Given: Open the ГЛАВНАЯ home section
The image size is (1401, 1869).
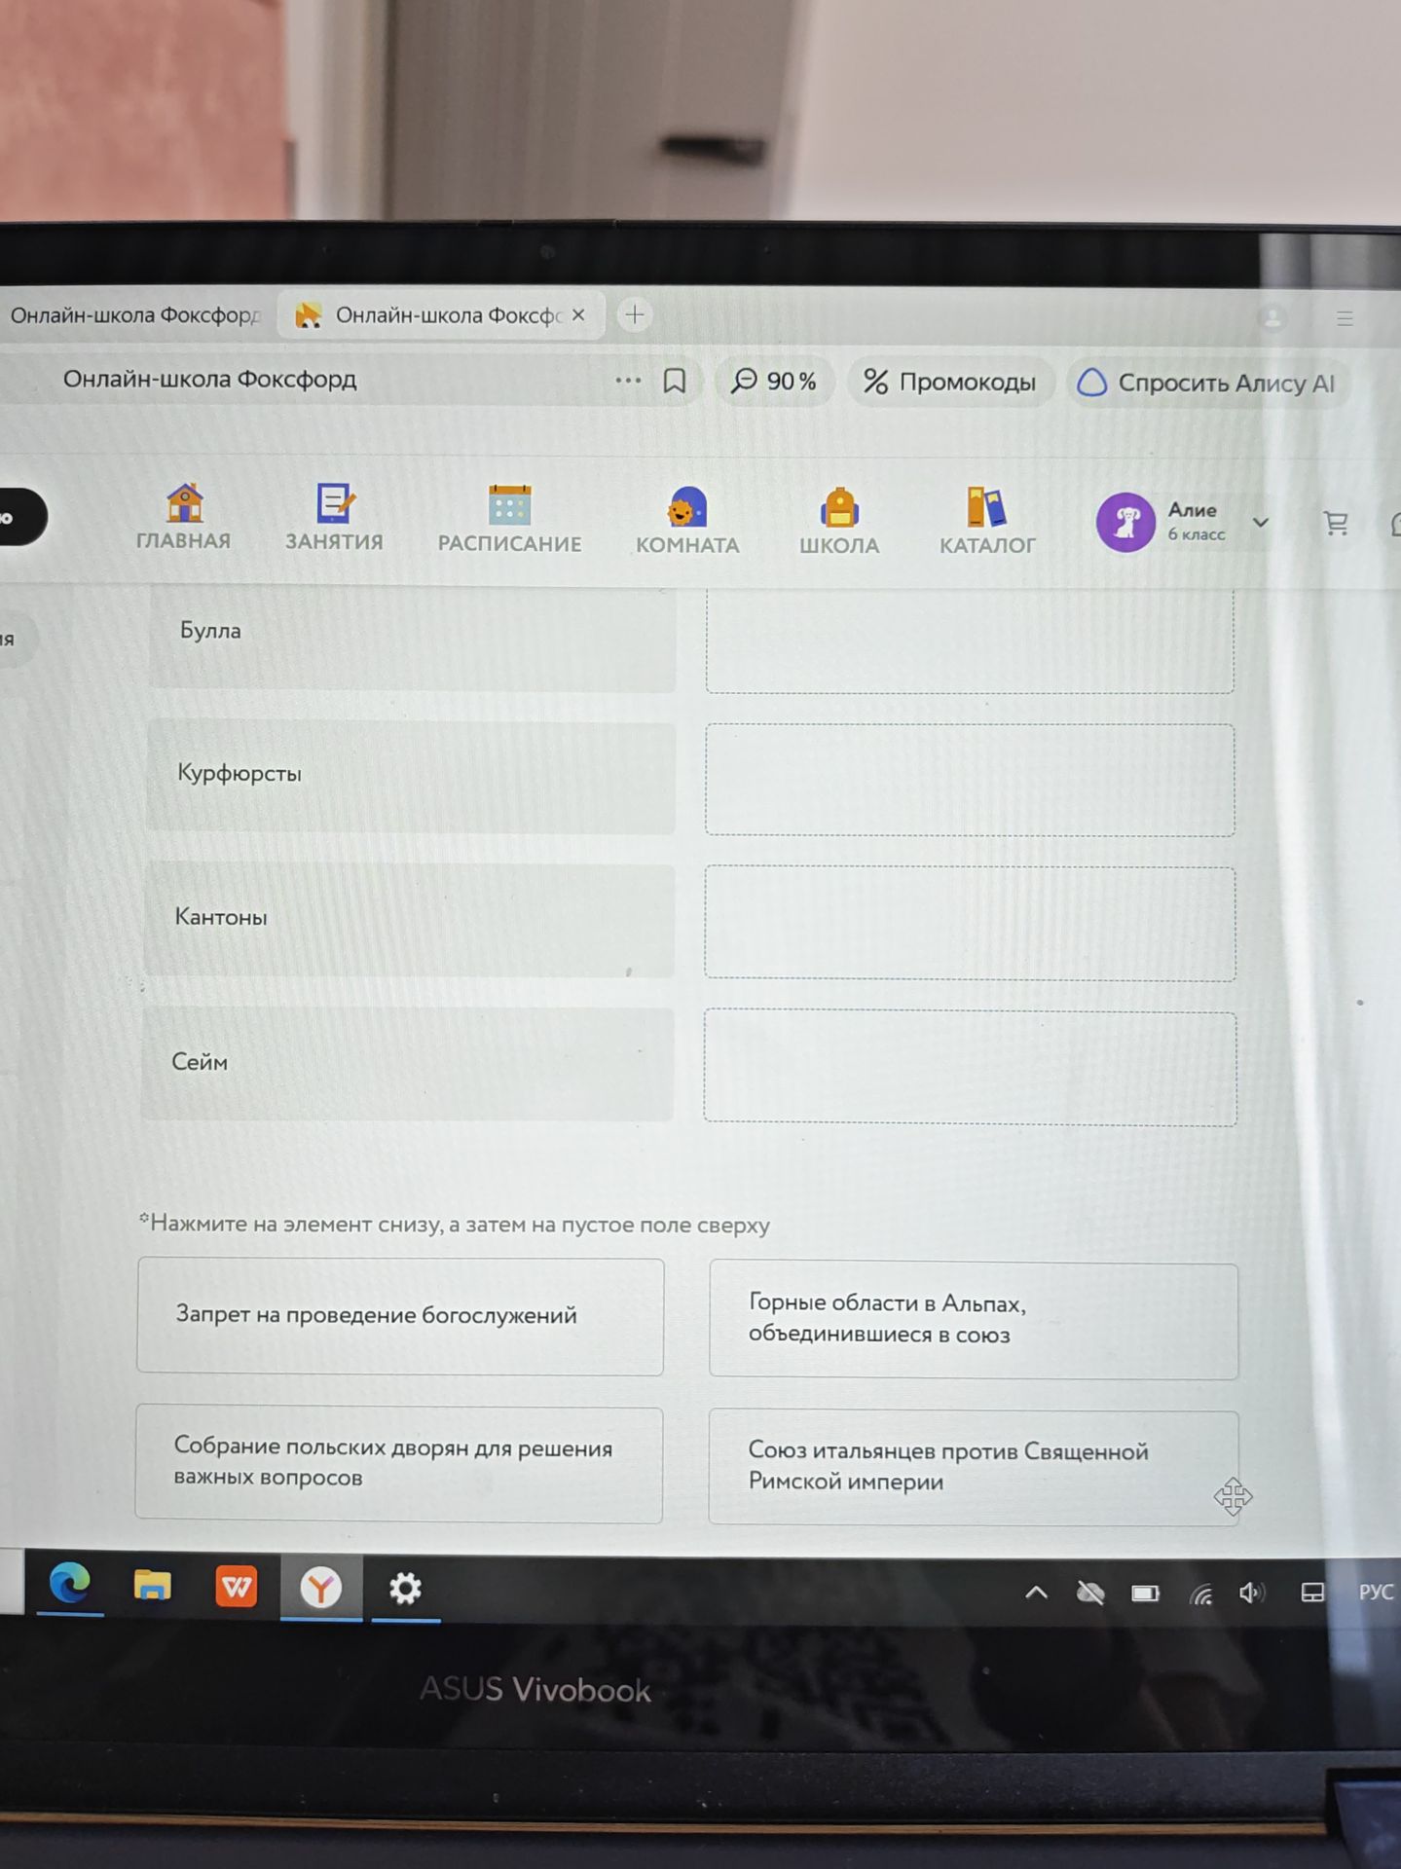Looking at the screenshot, I should tap(183, 517).
